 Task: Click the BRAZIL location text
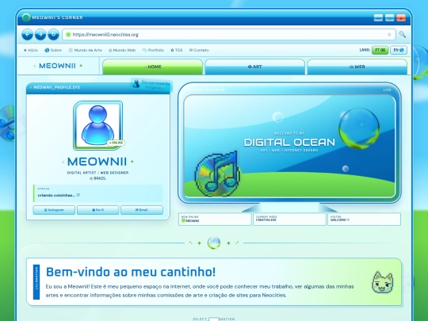(x=97, y=178)
